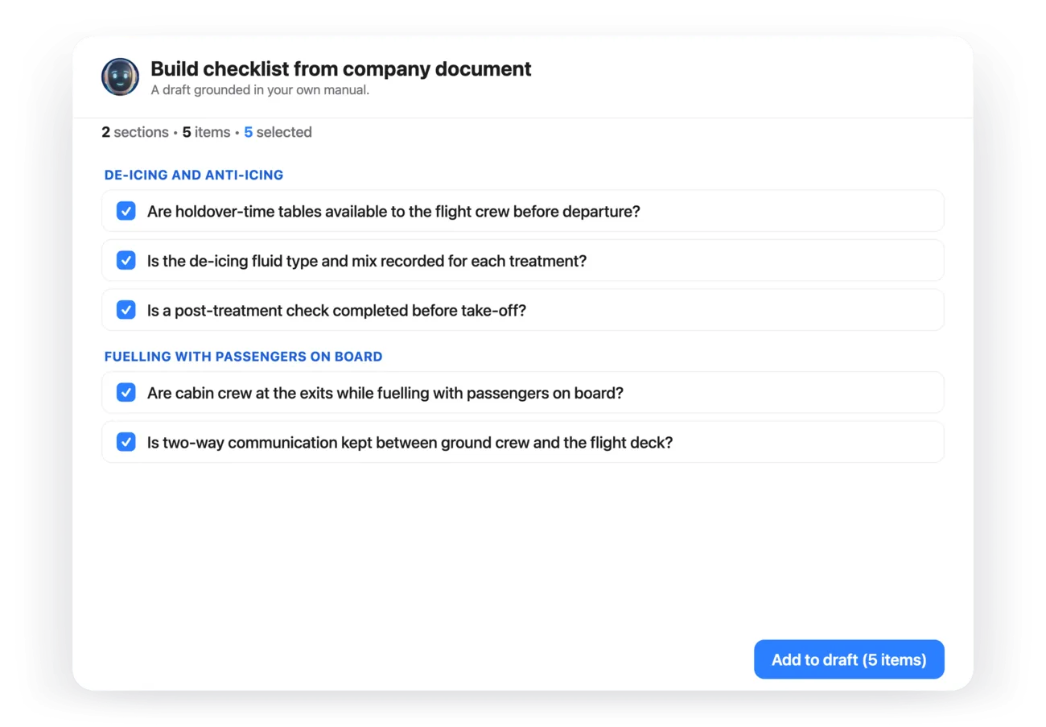
Task: Click the '5 selected' count text
Action: click(x=278, y=132)
